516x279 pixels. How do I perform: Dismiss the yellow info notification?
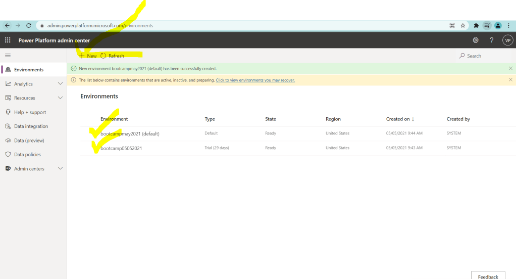click(510, 80)
